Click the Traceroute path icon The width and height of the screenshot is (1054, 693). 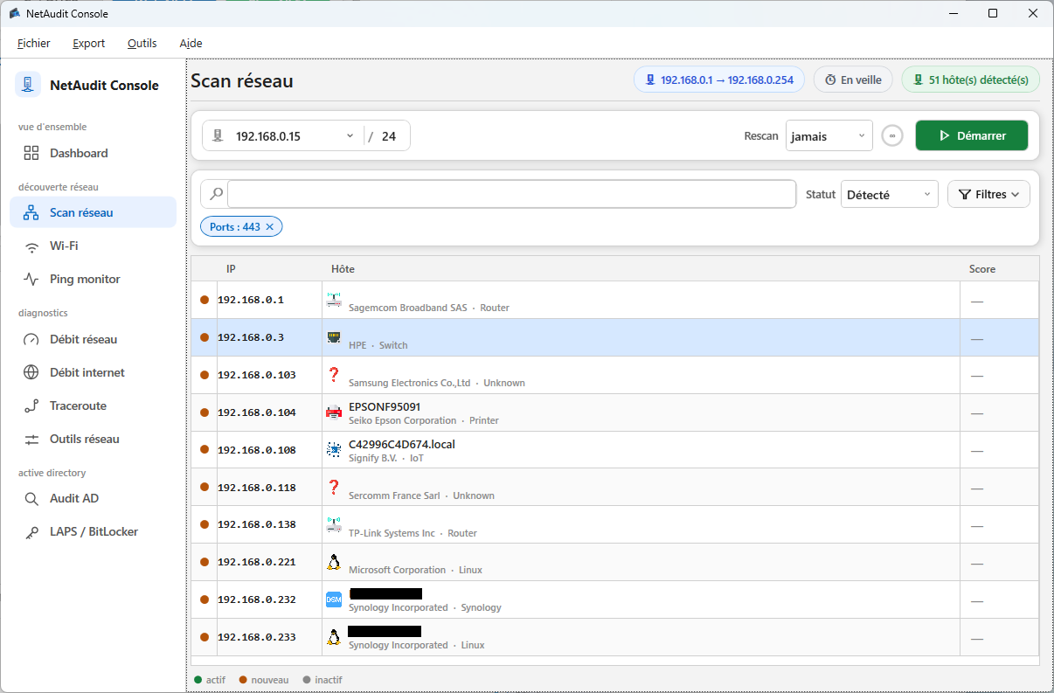(x=31, y=405)
